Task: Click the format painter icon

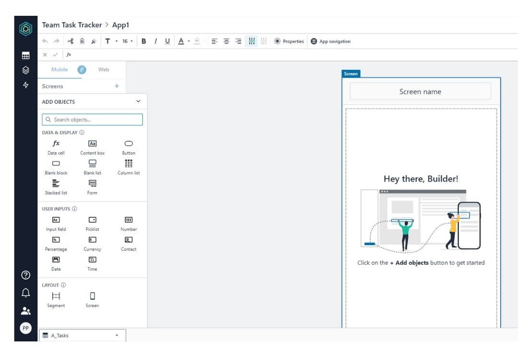Action: click(x=94, y=41)
